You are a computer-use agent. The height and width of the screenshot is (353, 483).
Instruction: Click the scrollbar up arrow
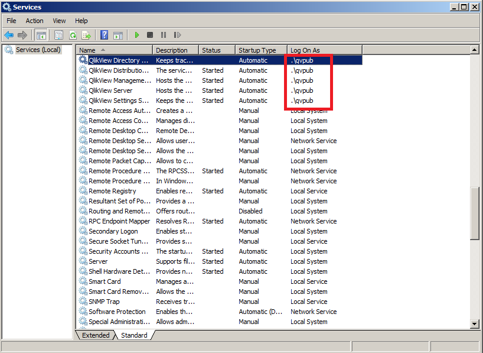tap(474, 50)
